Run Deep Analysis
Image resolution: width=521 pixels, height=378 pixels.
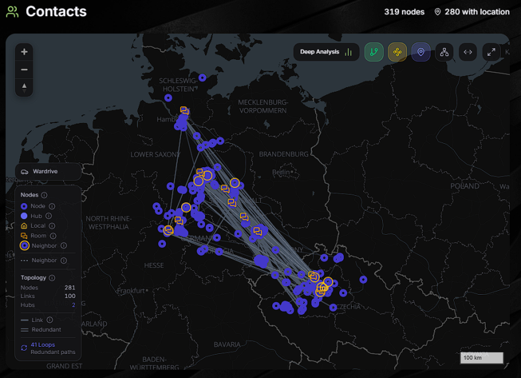click(x=326, y=52)
